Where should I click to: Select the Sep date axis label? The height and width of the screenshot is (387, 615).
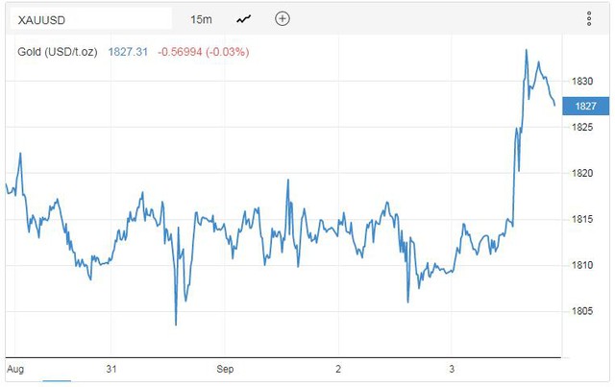(x=225, y=369)
